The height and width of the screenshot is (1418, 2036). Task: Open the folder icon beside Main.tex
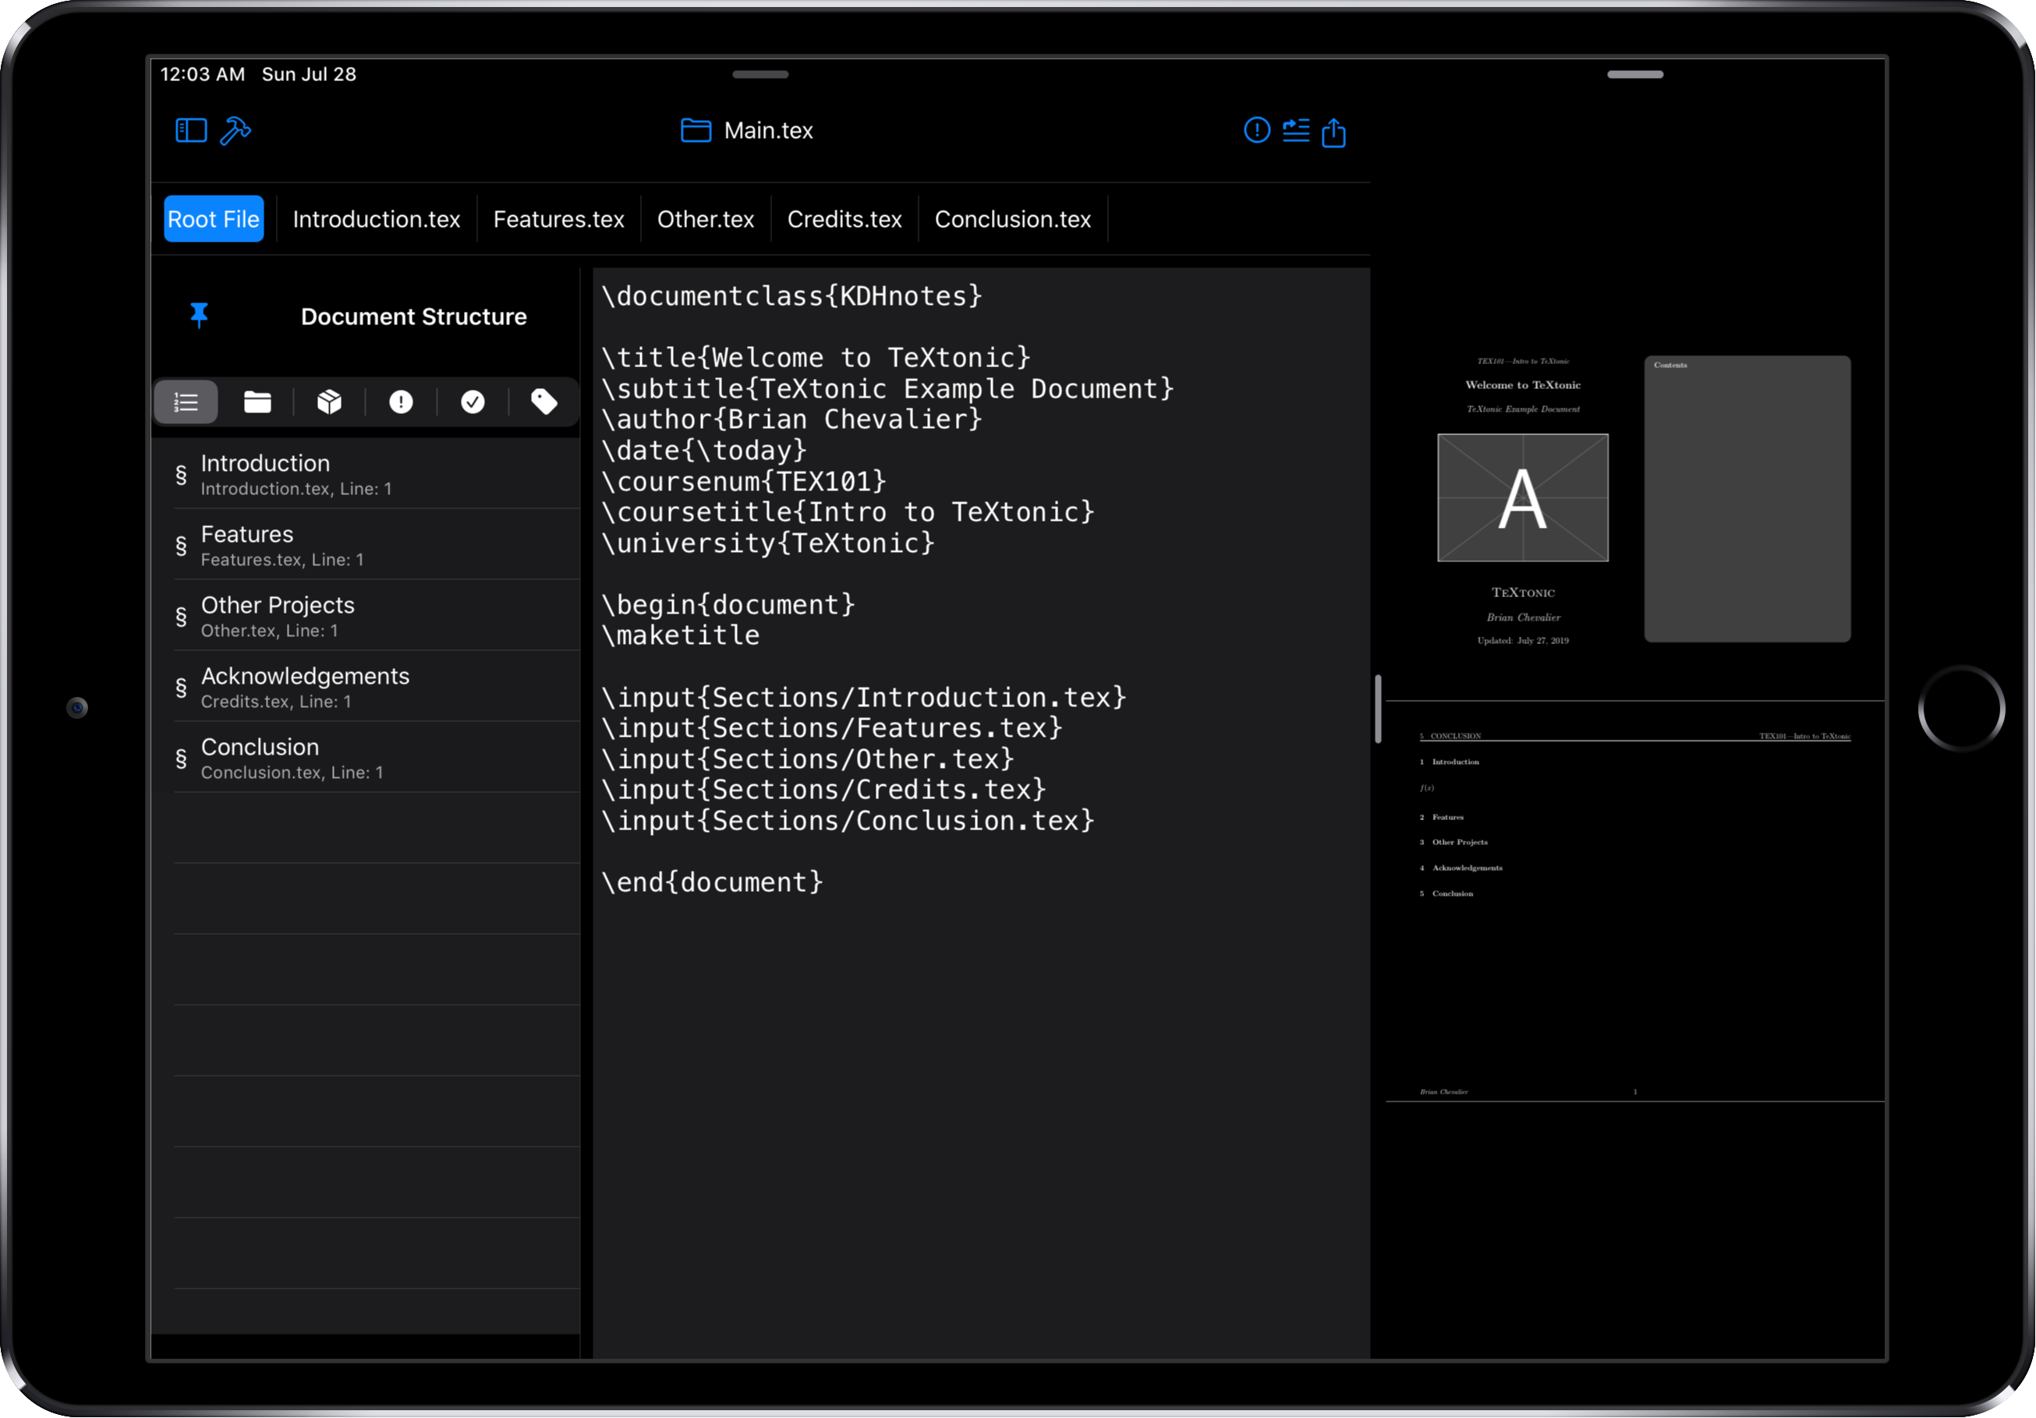click(x=696, y=131)
